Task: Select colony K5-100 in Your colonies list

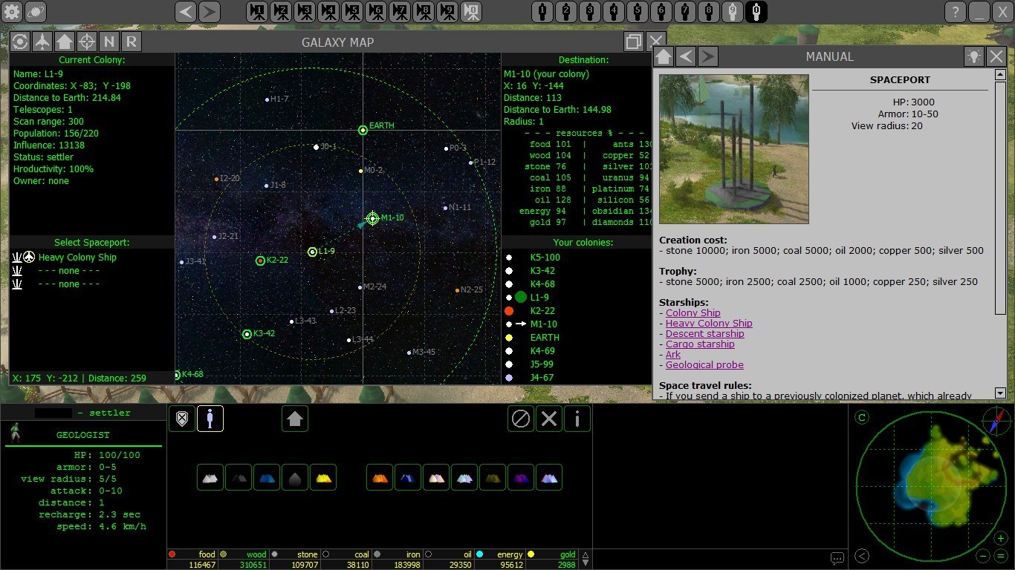Action: pos(545,258)
